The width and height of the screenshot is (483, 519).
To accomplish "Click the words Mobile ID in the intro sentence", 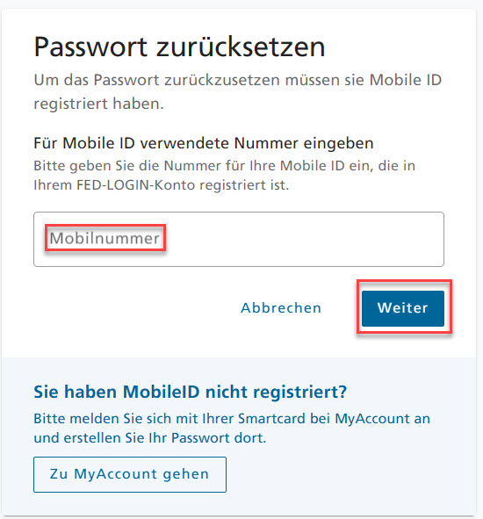I will [x=406, y=80].
